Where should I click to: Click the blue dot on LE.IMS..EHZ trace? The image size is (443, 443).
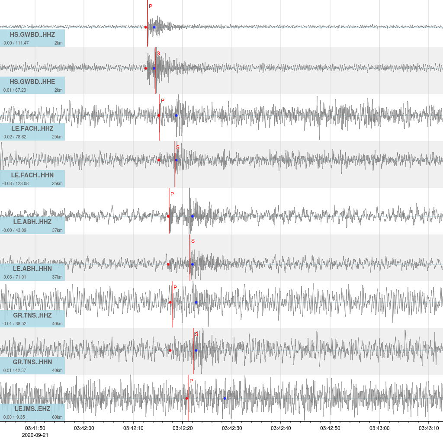pyautogui.click(x=225, y=398)
